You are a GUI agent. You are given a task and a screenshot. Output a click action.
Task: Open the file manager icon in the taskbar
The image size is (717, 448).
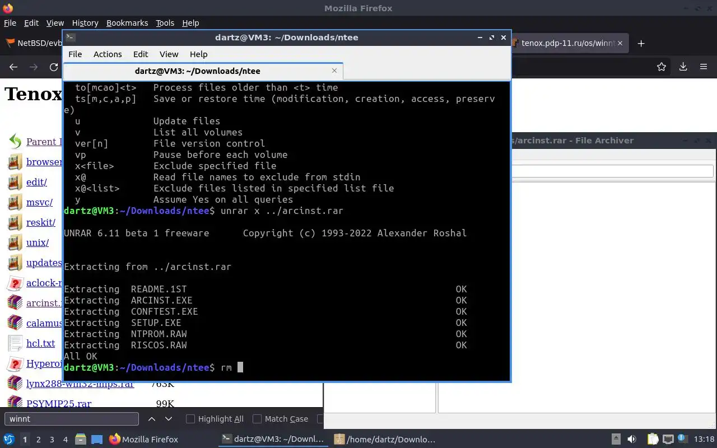(81, 440)
